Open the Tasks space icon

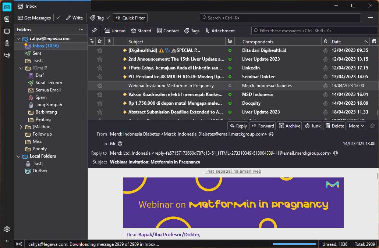tap(7, 43)
